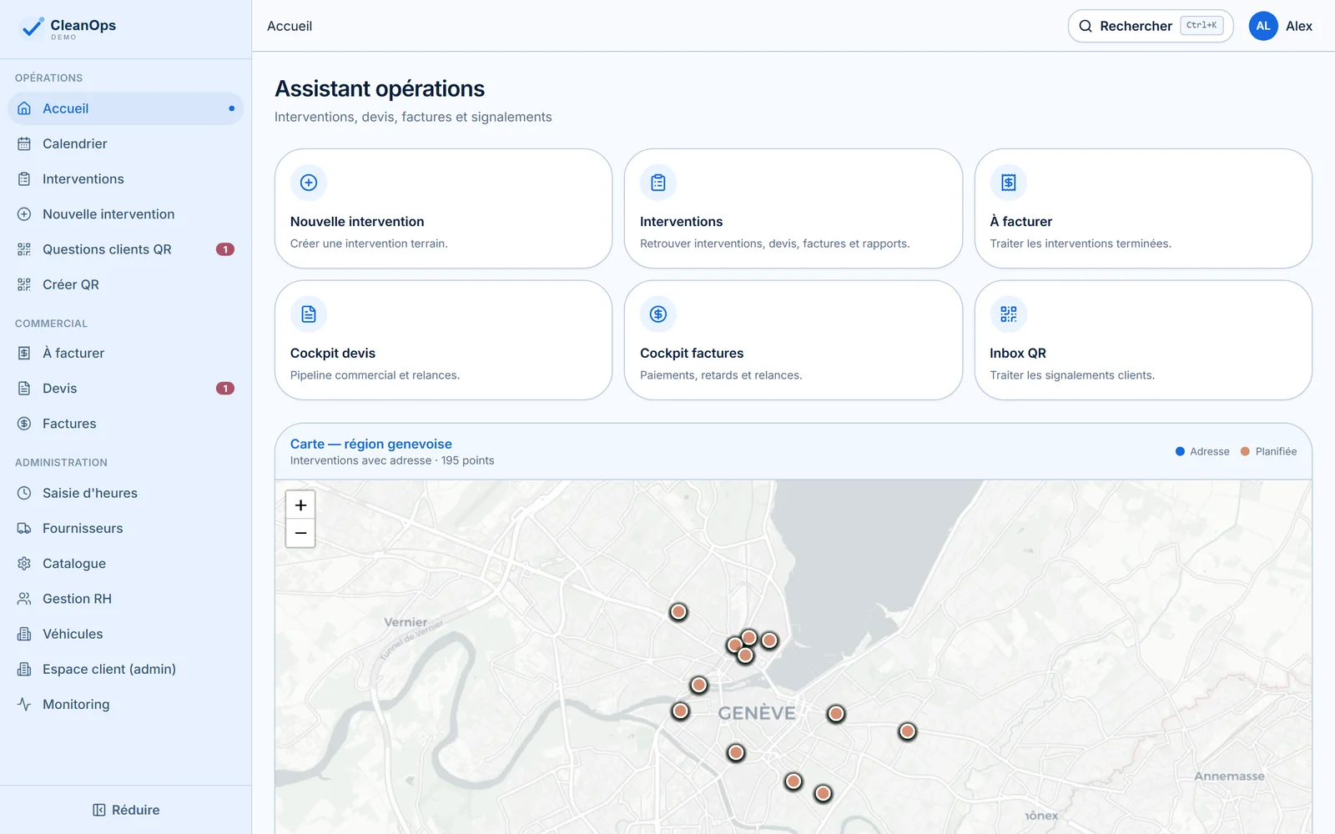The width and height of the screenshot is (1335, 834).
Task: Click the magnifier icon in Rechercher
Action: click(x=1086, y=26)
